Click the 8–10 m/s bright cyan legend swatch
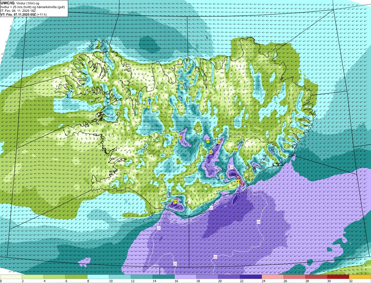 [98, 277]
